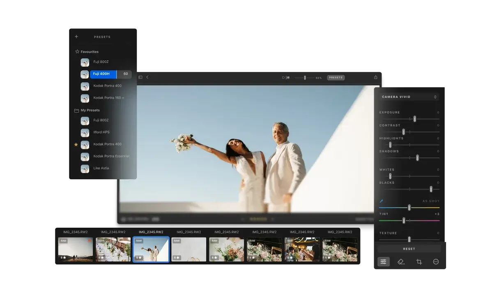The height and width of the screenshot is (296, 499).
Task: Click the plus icon to add a preset
Action: click(x=76, y=37)
